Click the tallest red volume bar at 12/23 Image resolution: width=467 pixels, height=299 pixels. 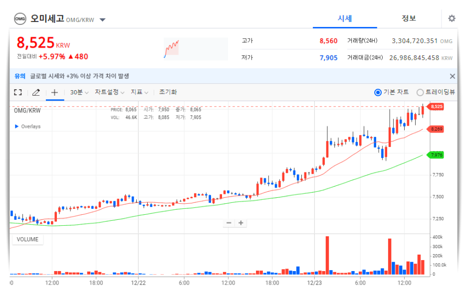(327, 255)
